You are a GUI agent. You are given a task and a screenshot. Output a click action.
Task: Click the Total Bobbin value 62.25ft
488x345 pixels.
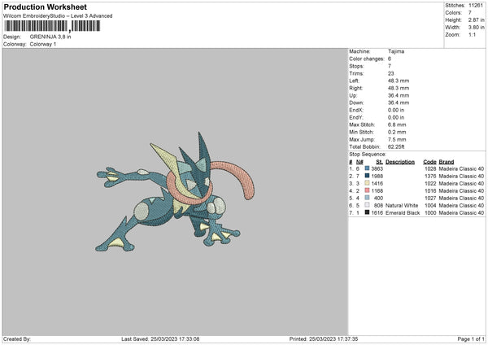[396, 146]
